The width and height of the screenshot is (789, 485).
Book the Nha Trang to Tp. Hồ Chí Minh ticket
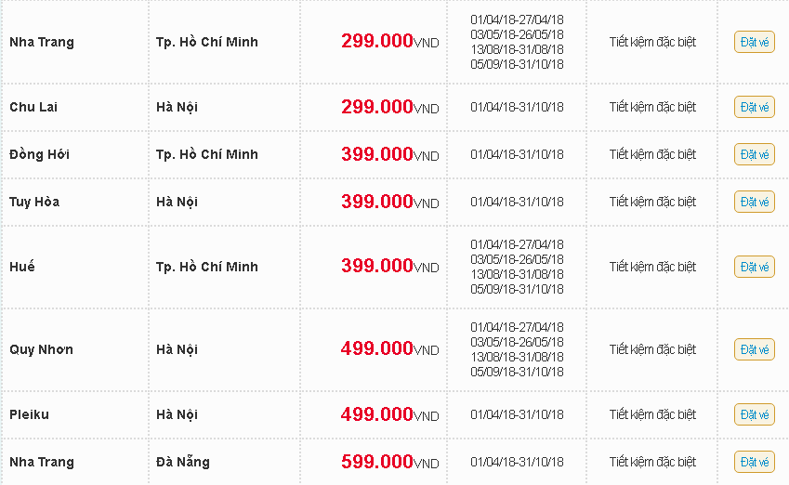pyautogui.click(x=755, y=42)
